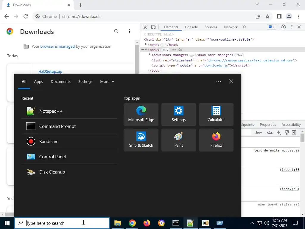Open HxDSetup.zip download link

[50, 72]
